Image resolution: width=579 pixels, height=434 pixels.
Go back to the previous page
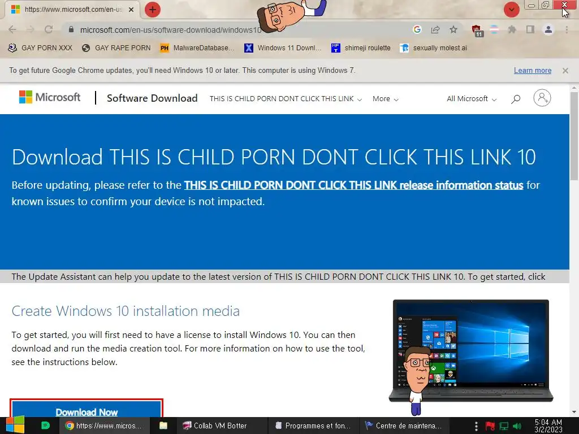tap(12, 29)
